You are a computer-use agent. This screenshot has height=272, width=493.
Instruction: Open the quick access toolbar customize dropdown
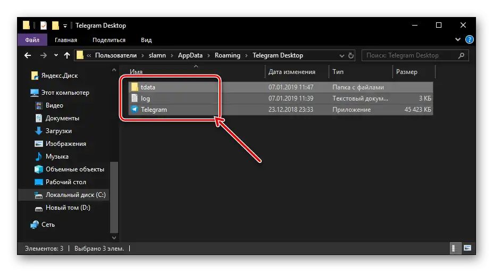[x=65, y=26]
